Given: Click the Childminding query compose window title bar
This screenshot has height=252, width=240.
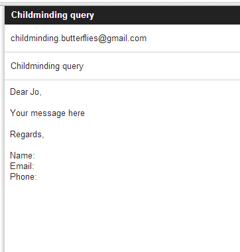Looking at the screenshot, I should (x=122, y=15).
